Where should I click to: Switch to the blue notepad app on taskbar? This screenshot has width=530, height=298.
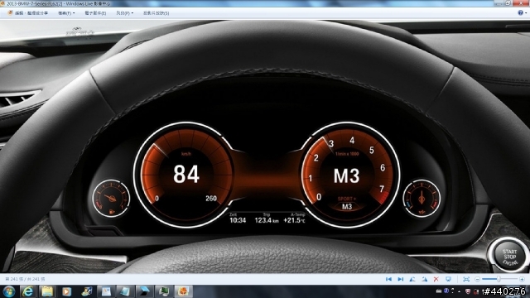tap(125, 291)
